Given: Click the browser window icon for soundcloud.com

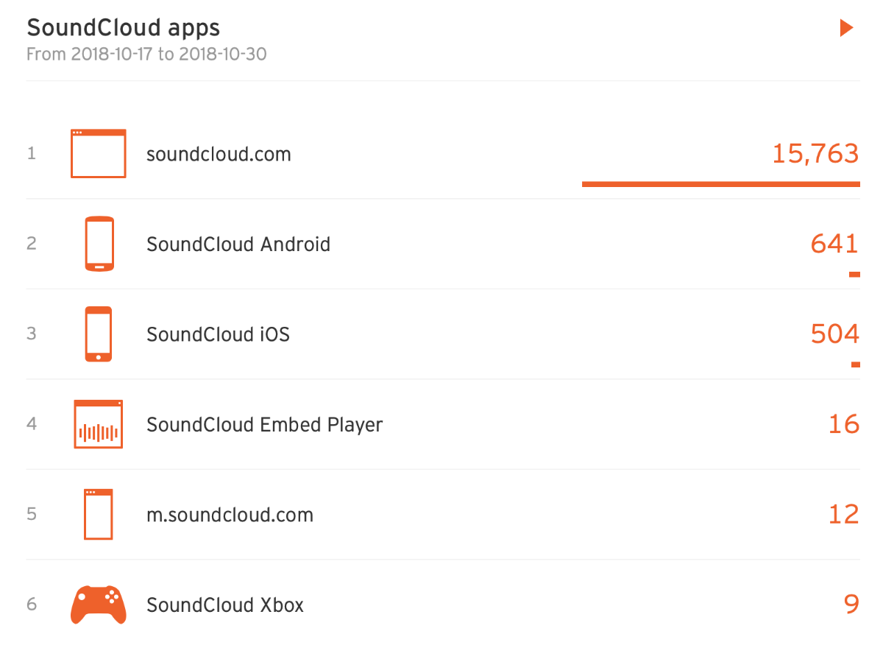Looking at the screenshot, I should (x=98, y=153).
